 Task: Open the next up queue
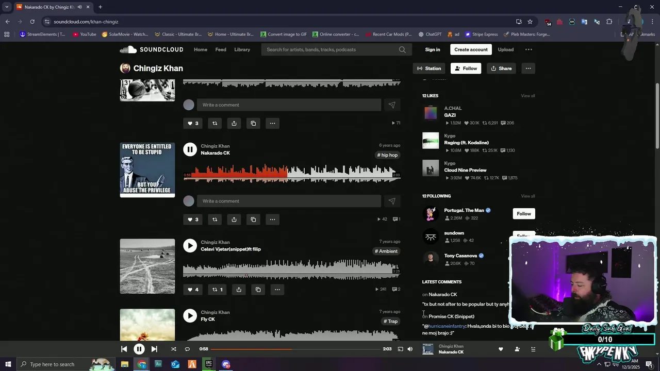(533, 349)
